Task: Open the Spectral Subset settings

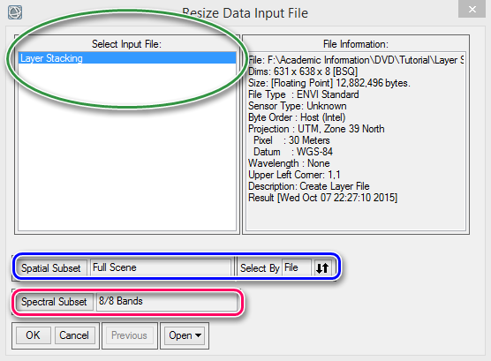Action: click(54, 302)
